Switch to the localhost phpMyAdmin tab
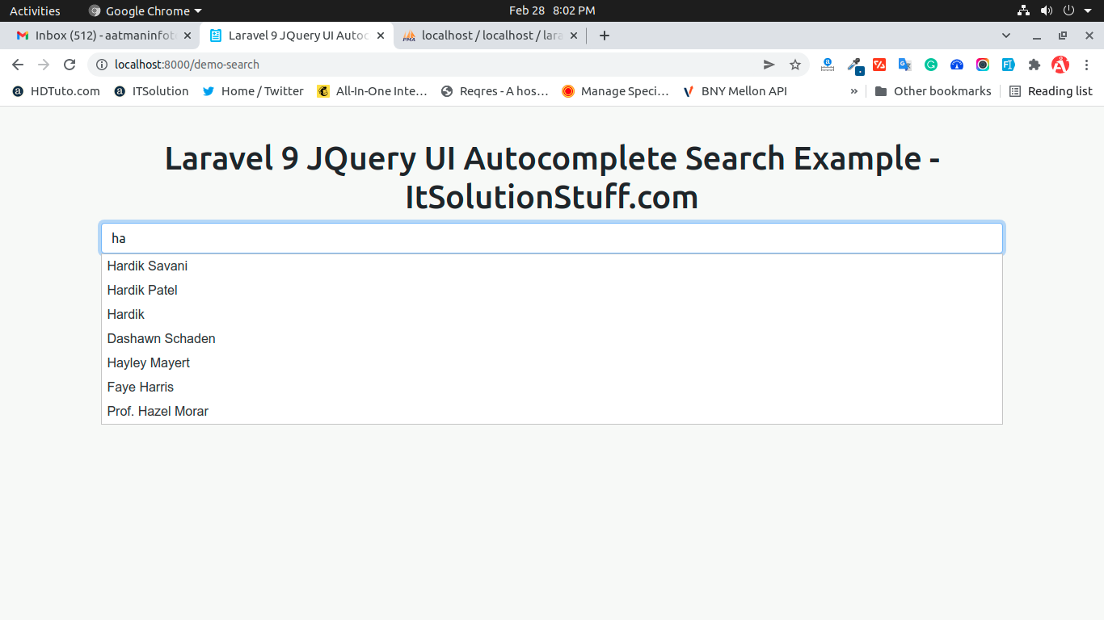The width and height of the screenshot is (1104, 620). 490,36
